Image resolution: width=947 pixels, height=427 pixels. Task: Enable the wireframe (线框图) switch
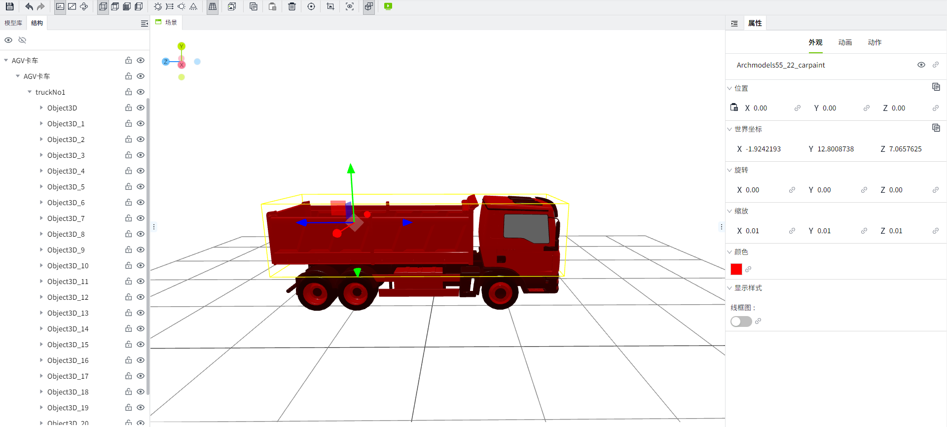coord(741,321)
